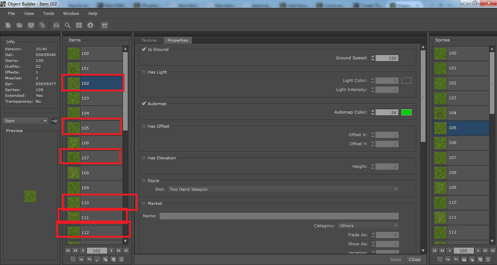Image resolution: width=497 pixels, height=265 pixels.
Task: Open the four-squares grid toolbar icon
Action: point(79,25)
